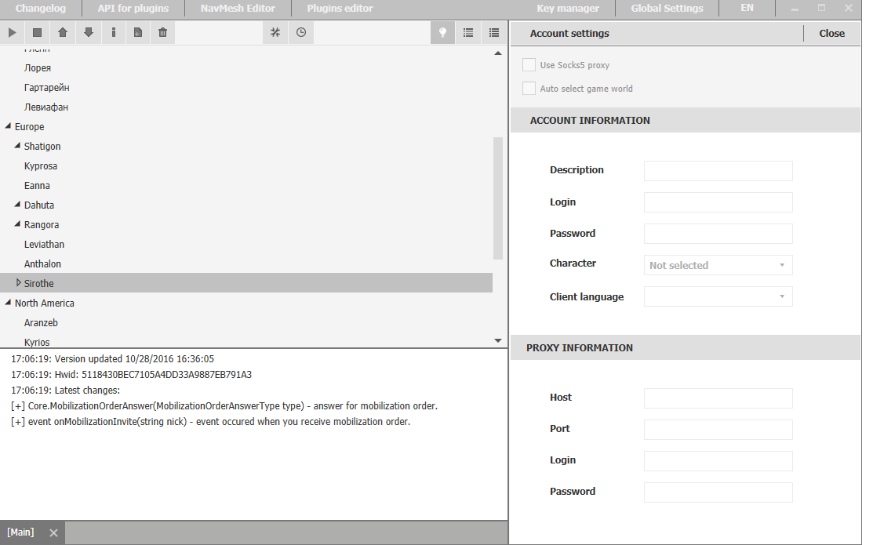873x545 pixels.
Task: Move item down with down arrow icon
Action: pos(89,33)
